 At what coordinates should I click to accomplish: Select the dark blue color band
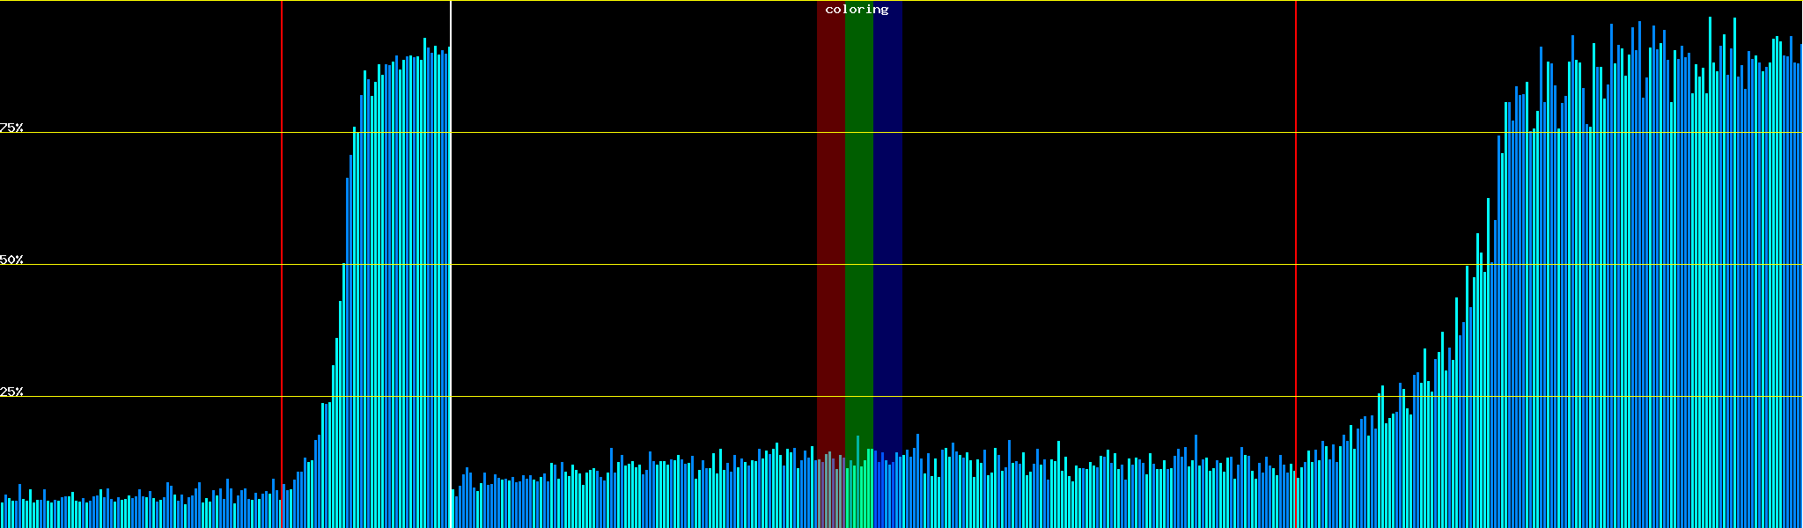(887, 220)
